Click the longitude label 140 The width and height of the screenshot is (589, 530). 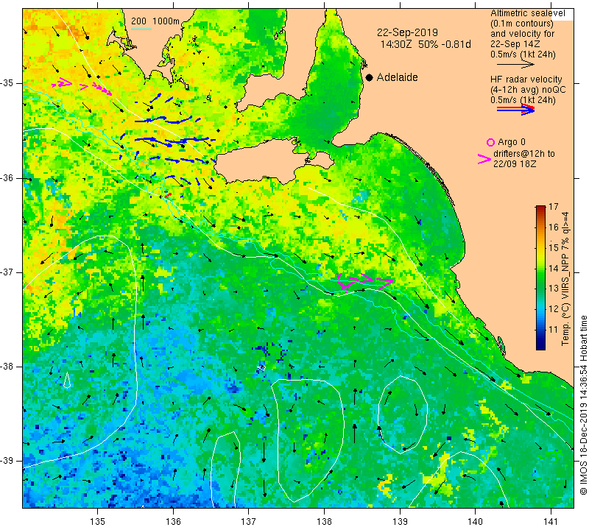pyautogui.click(x=475, y=521)
